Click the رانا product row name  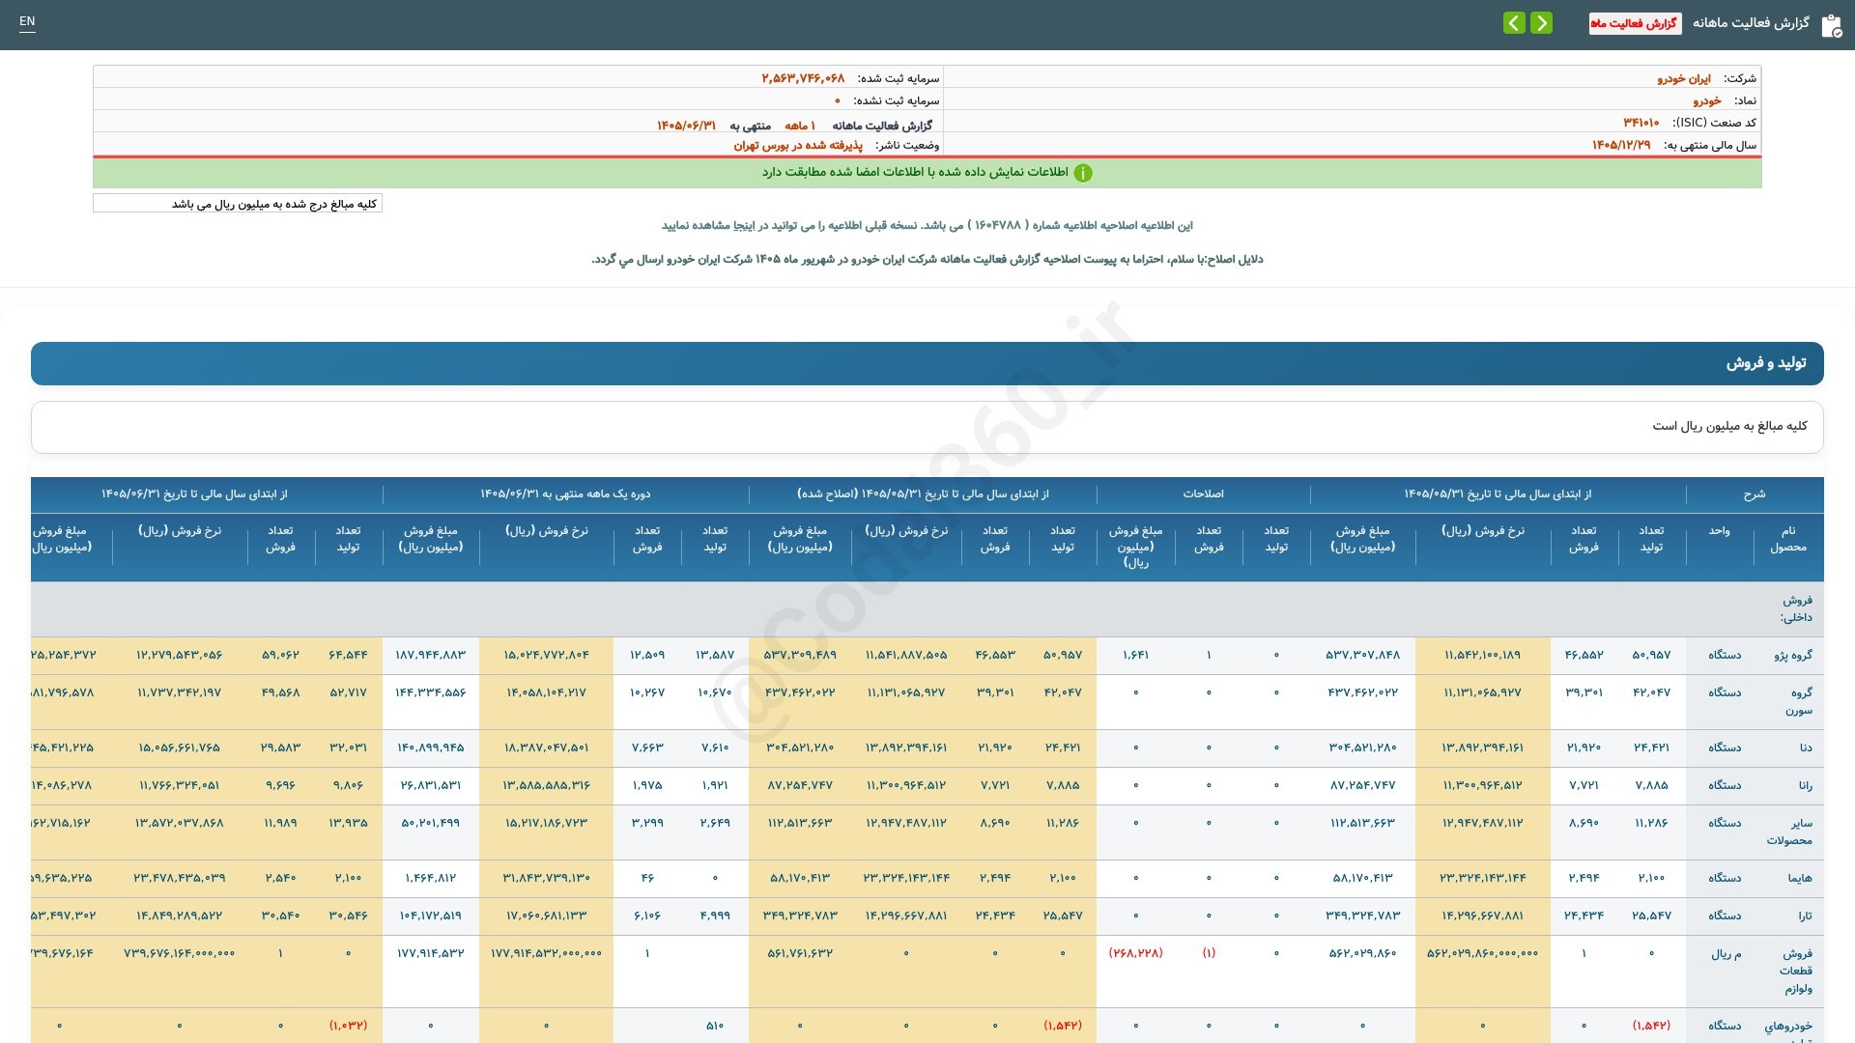pos(1805,786)
